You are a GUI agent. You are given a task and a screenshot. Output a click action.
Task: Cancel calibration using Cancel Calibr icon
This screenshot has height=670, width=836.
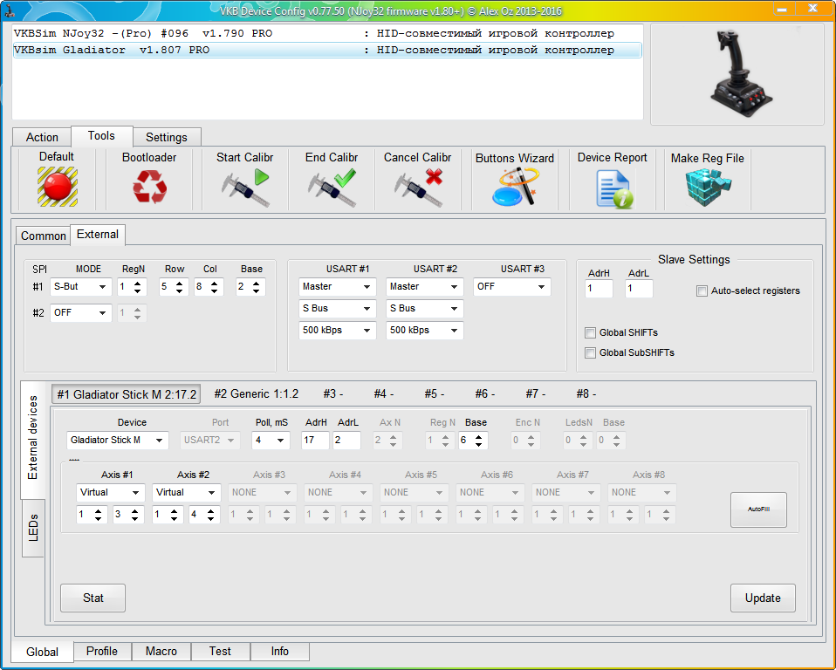click(x=419, y=187)
